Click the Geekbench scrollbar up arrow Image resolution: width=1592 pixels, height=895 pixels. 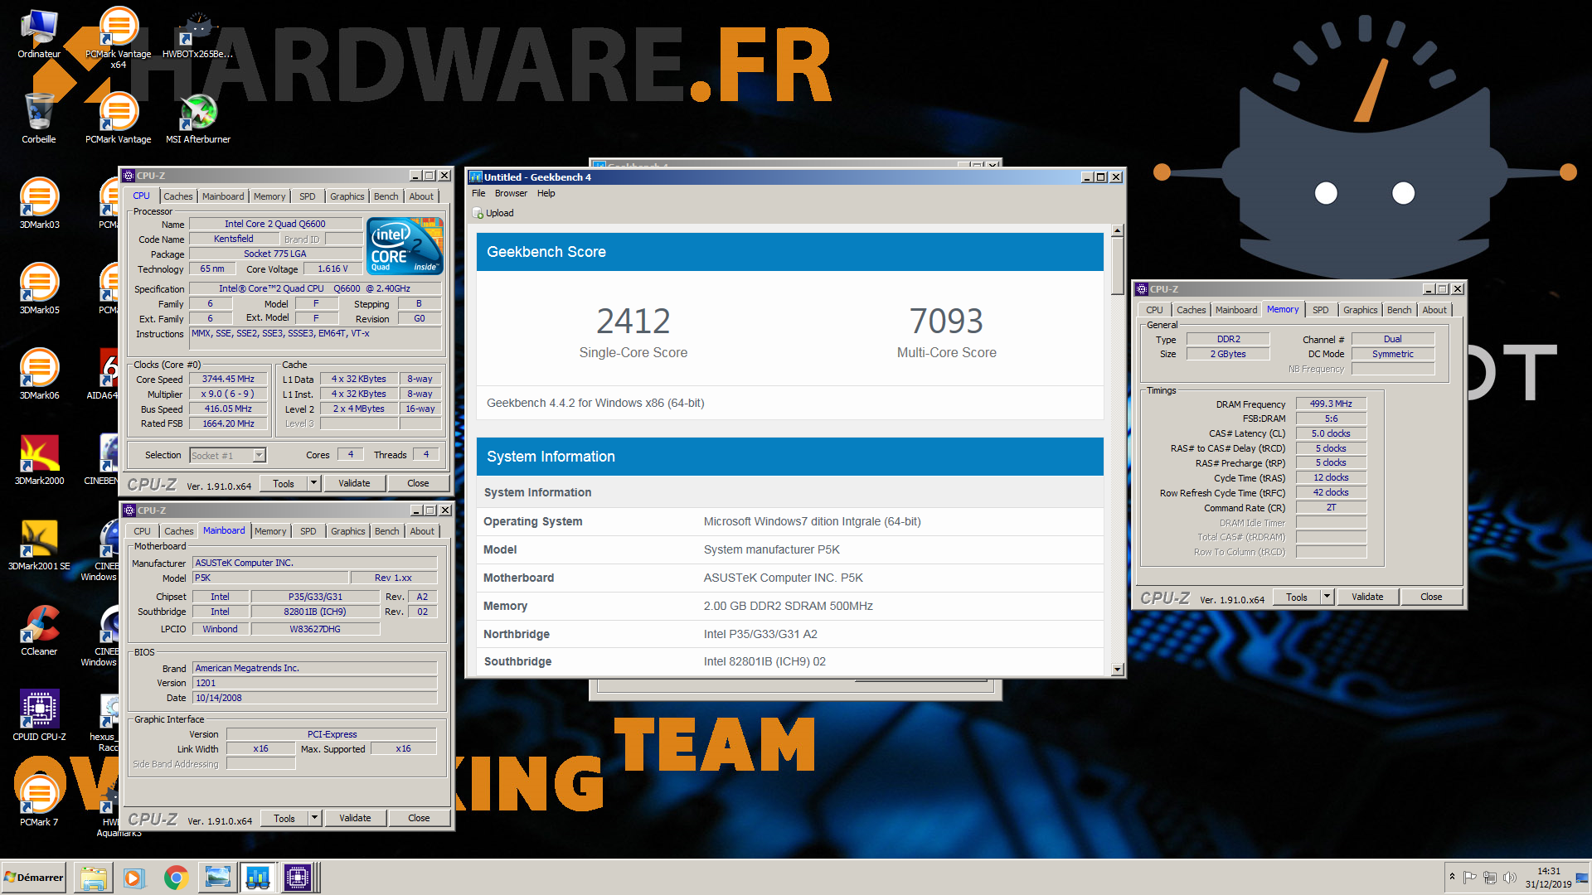[x=1117, y=230]
